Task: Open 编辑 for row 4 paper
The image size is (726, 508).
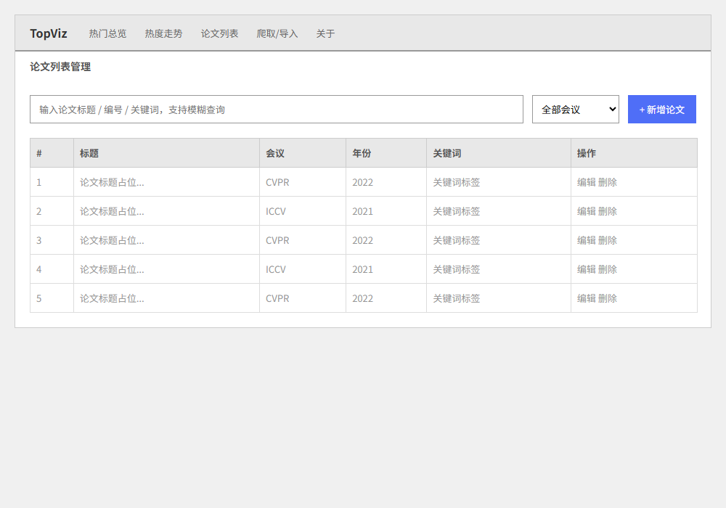Action: [586, 269]
